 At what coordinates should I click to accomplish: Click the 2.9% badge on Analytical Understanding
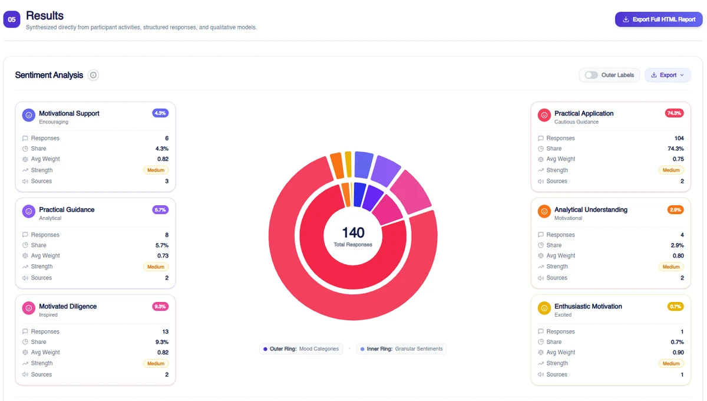675,209
